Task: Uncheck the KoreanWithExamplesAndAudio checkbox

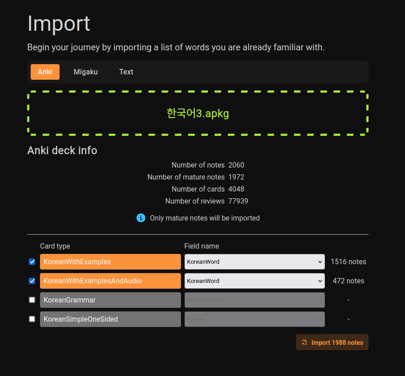Action: [x=32, y=281]
